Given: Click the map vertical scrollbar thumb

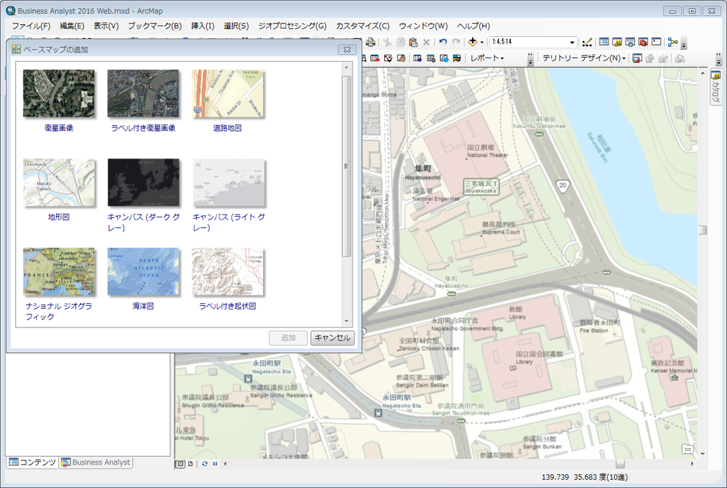Looking at the screenshot, I should click(x=703, y=230).
